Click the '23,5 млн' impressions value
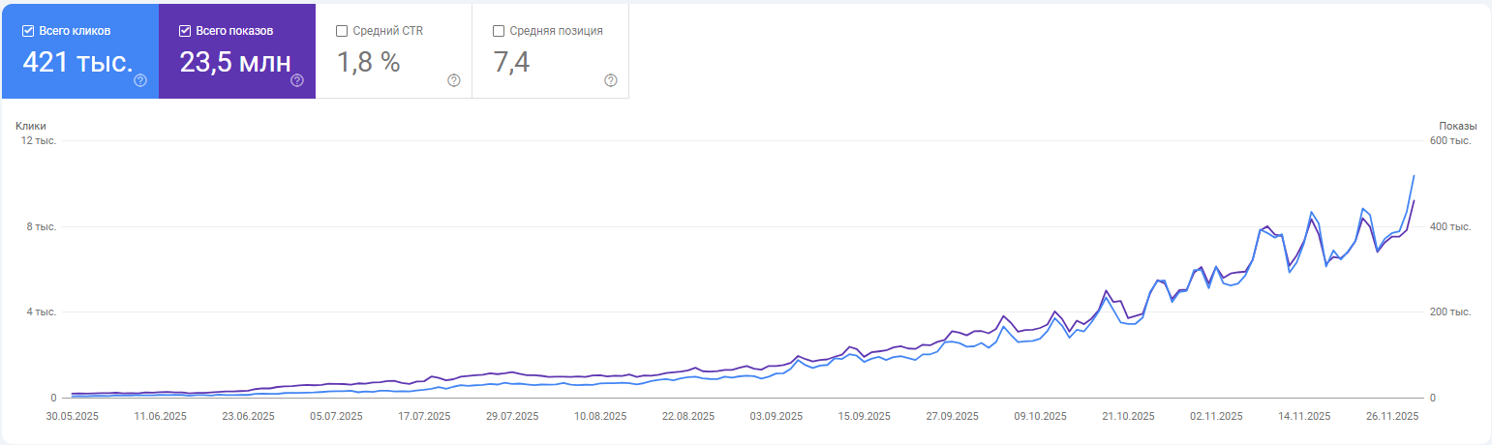The height and width of the screenshot is (445, 1492). (235, 62)
